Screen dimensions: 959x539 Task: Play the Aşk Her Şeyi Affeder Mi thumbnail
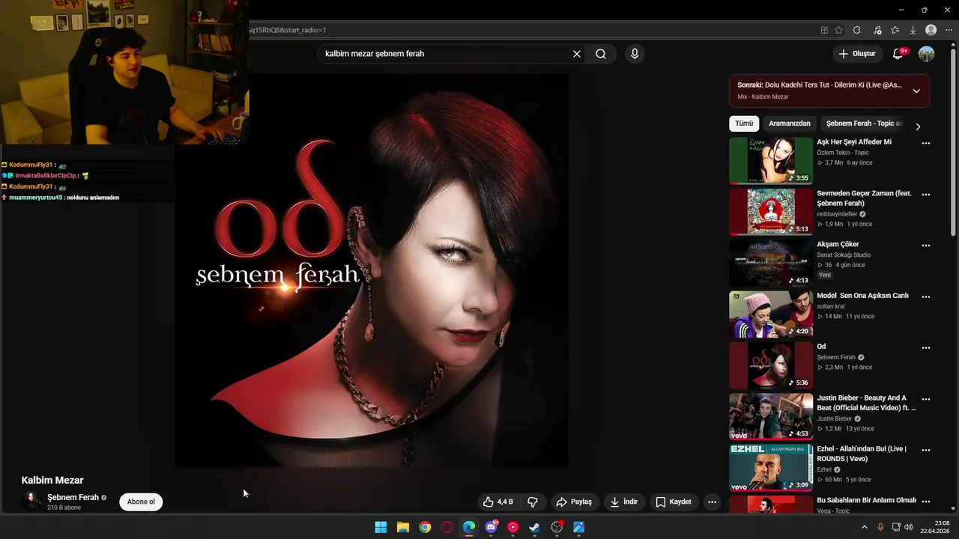(771, 160)
